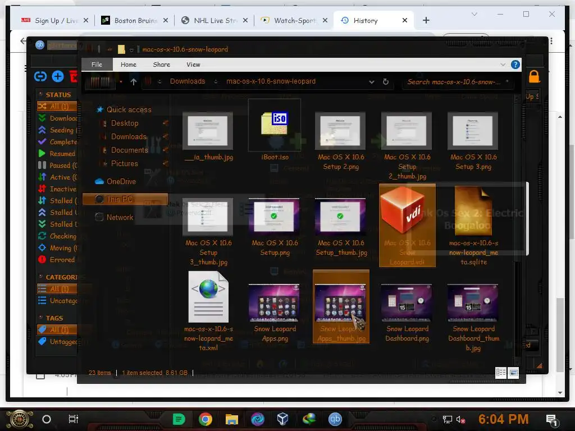This screenshot has width=575, height=431.
Task: Open the View ribbon tab
Action: click(193, 65)
